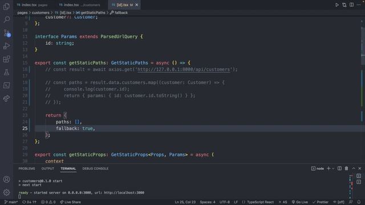
Task: Click Prettier status bar item
Action: pos(321,202)
